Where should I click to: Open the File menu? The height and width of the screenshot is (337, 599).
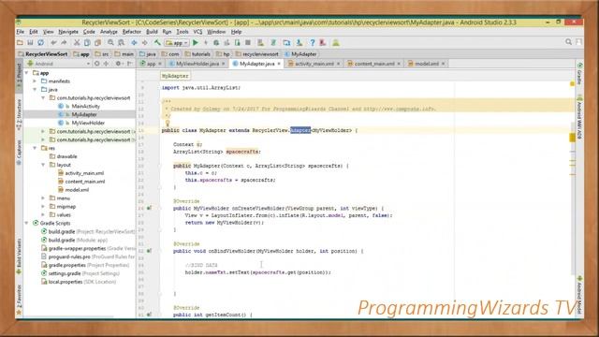pyautogui.click(x=21, y=32)
